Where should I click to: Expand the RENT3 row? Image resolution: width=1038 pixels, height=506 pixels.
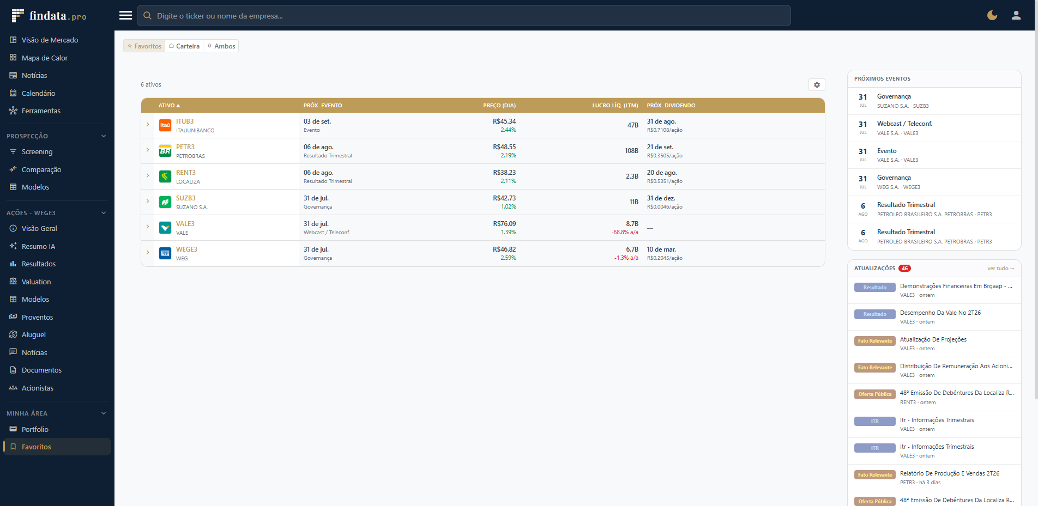[148, 175]
